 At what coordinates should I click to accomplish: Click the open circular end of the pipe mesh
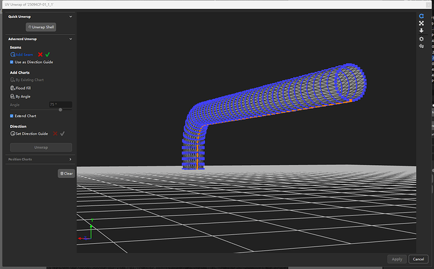click(350, 82)
